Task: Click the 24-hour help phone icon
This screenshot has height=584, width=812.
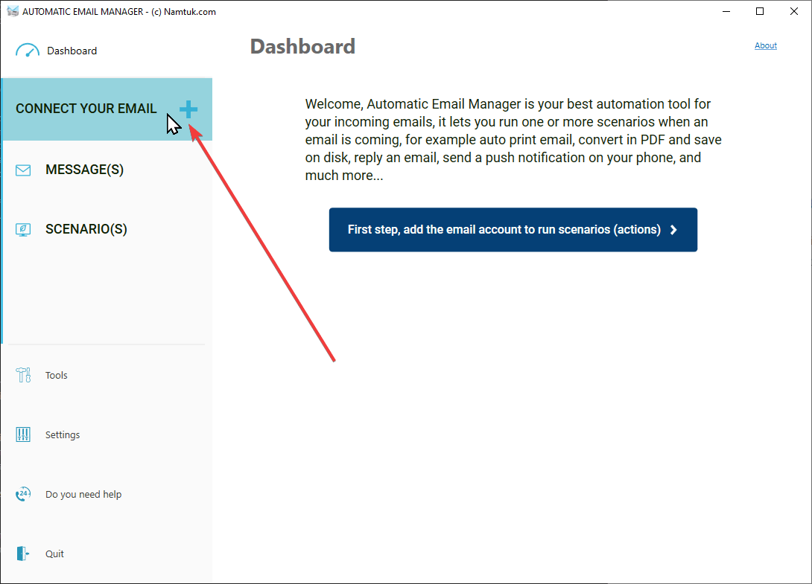Action: [23, 494]
